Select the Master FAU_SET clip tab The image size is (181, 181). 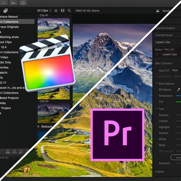pyautogui.click(x=165, y=50)
